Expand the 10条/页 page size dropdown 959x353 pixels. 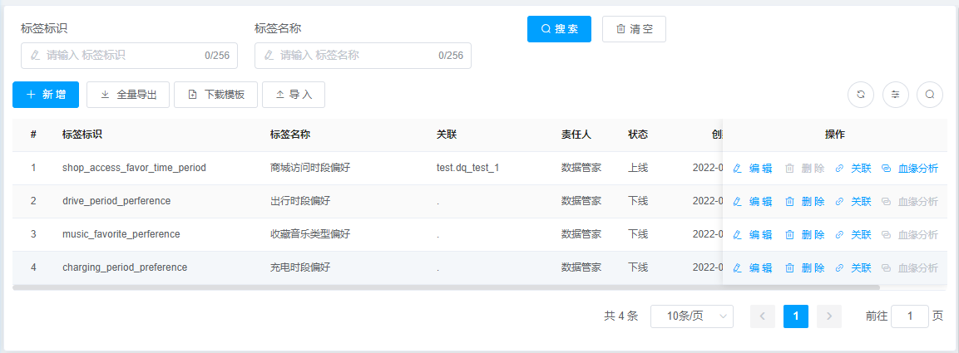[691, 316]
